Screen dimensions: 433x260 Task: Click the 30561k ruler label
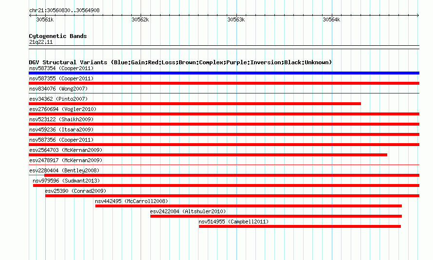pos(45,19)
